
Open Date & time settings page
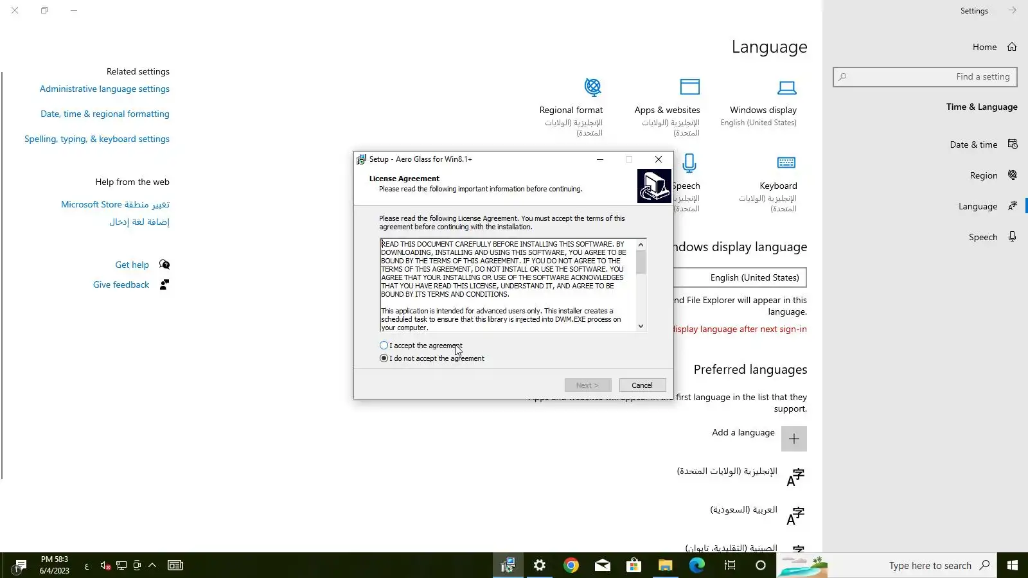point(983,144)
